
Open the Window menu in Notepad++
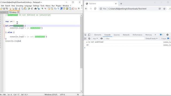click(66, 6)
